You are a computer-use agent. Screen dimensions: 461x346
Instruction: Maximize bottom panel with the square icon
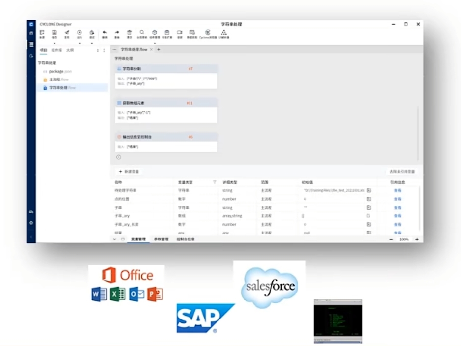[123, 239]
